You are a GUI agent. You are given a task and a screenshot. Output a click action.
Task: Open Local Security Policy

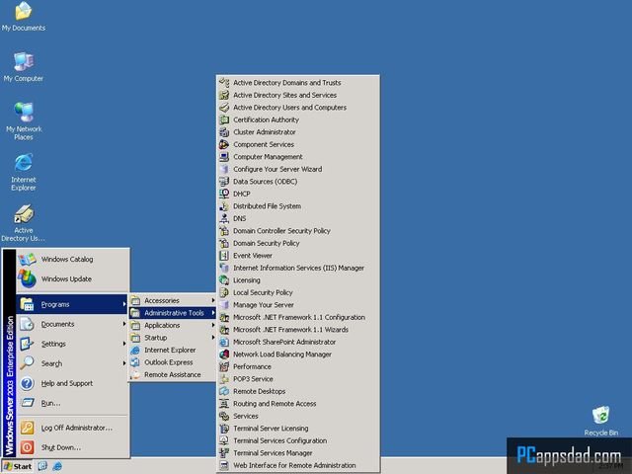click(x=298, y=292)
